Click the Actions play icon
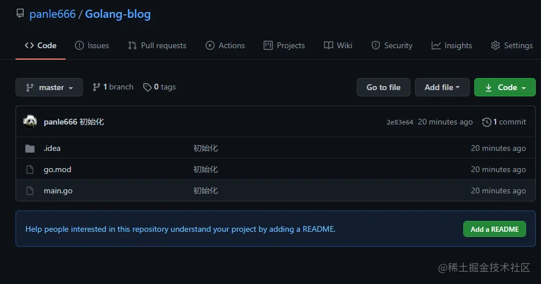Viewport: 541px width, 284px height. tap(209, 45)
